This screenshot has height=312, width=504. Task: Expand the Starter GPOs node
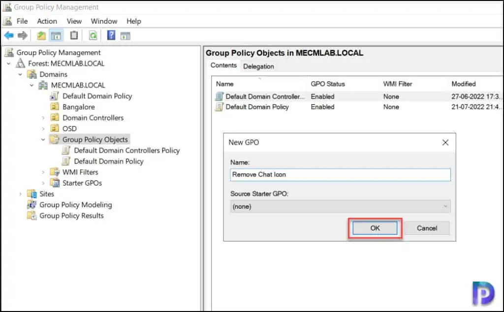[43, 183]
